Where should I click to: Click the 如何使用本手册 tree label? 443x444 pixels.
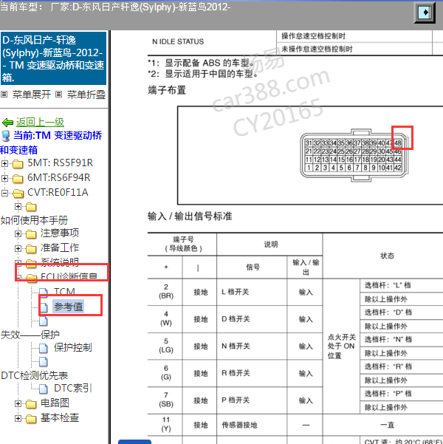click(x=34, y=220)
